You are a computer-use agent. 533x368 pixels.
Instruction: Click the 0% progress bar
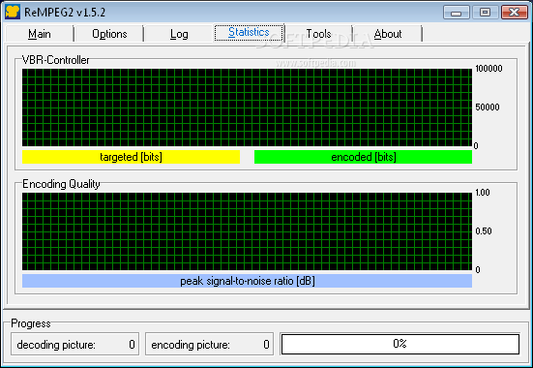[400, 344]
